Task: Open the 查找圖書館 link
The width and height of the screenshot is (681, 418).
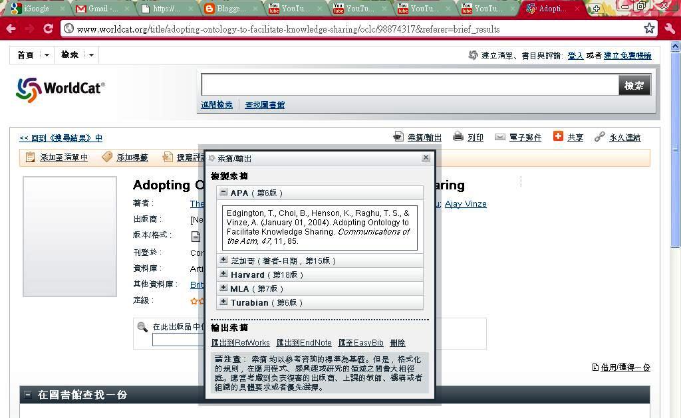Action: pos(265,104)
